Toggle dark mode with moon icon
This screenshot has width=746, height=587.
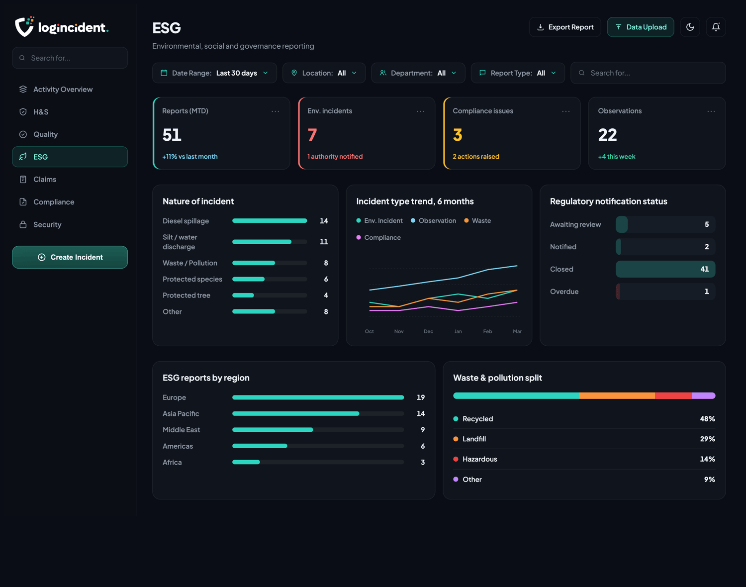(690, 27)
